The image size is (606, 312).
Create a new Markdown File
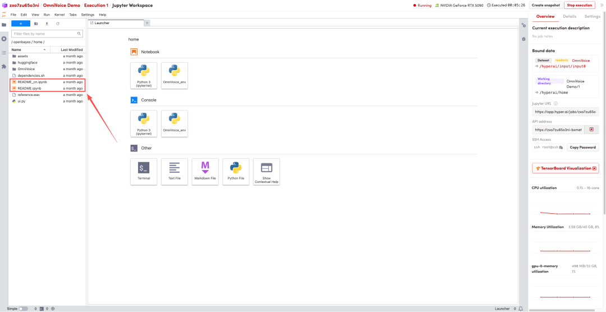(x=205, y=172)
